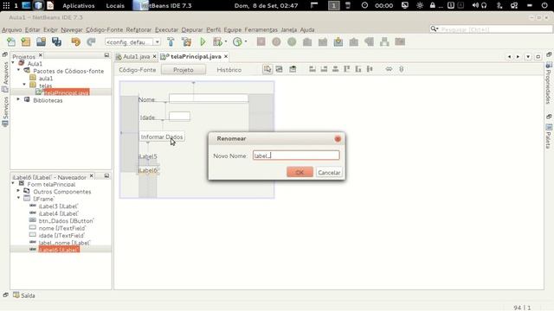The width and height of the screenshot is (554, 311).
Task: Switch to Aula1.java tab
Action: coord(136,56)
